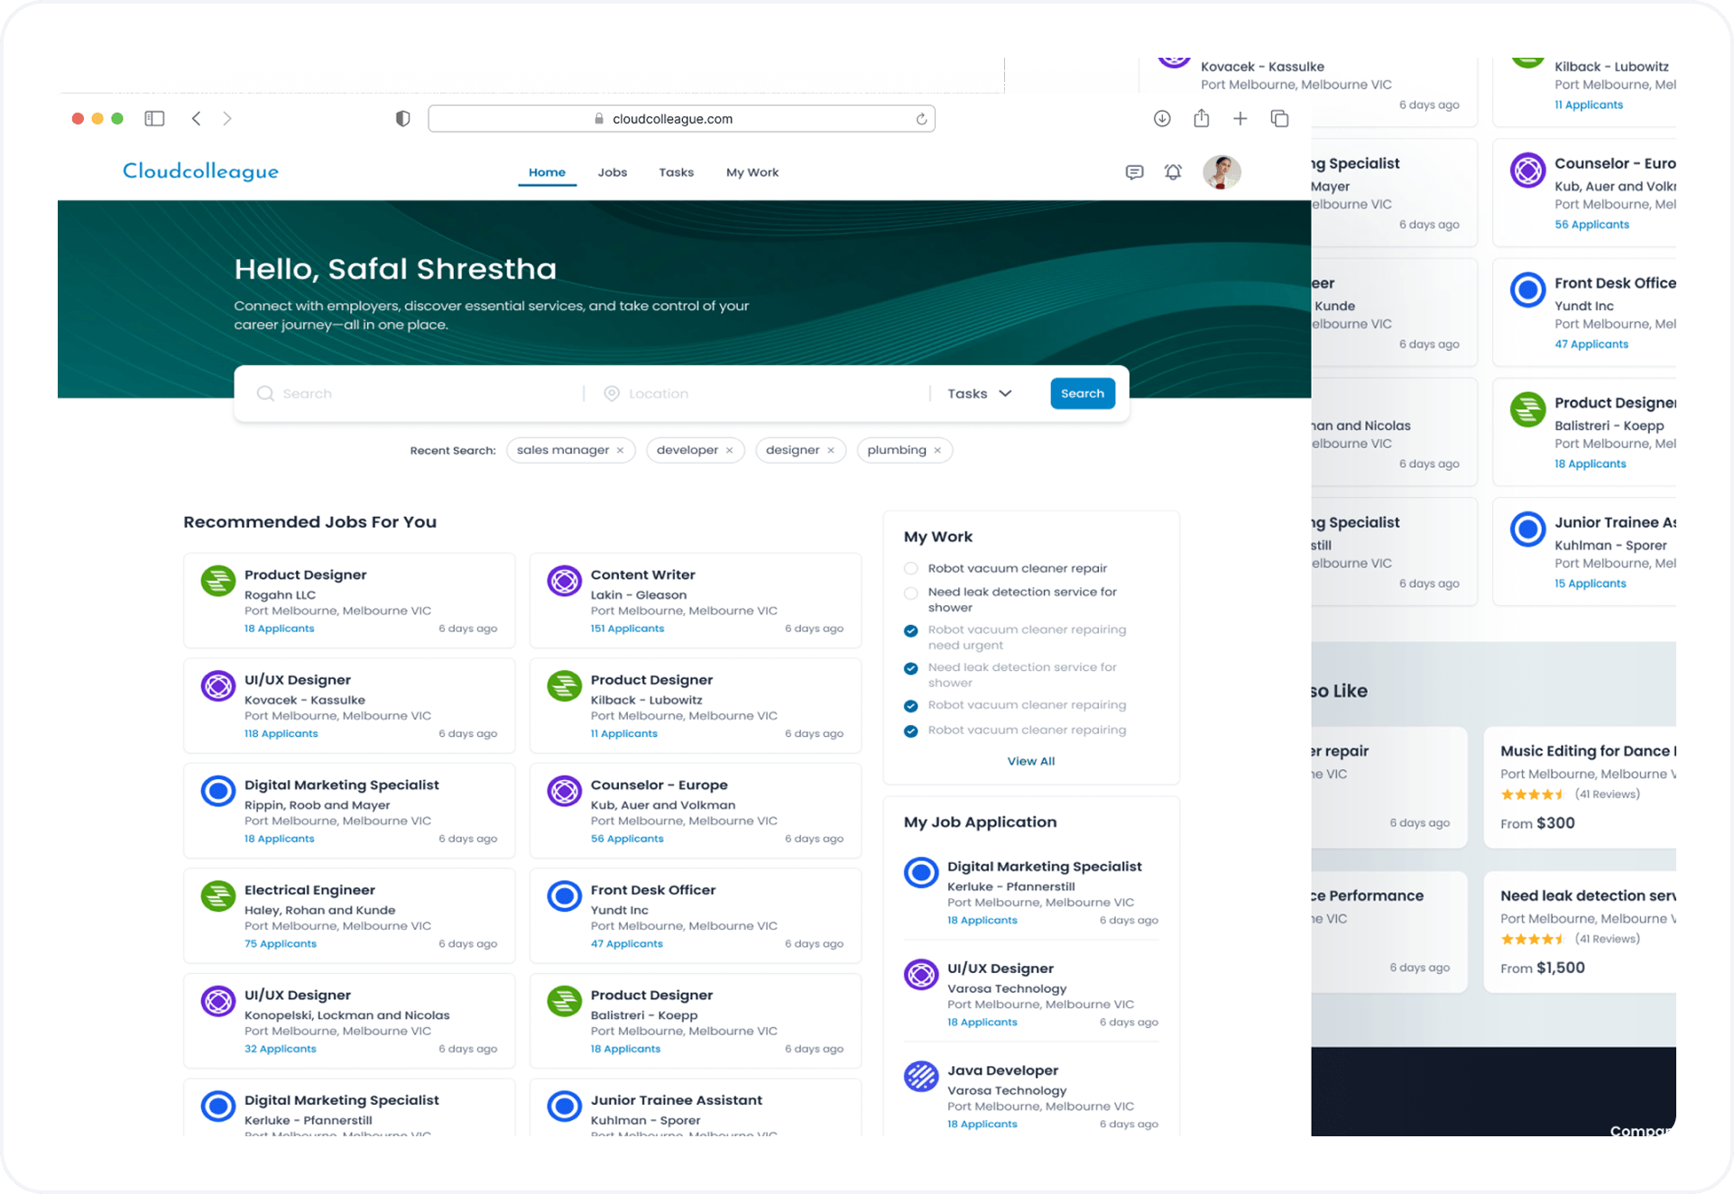Click the user profile avatar
Viewport: 1734px width, 1194px height.
coord(1222,172)
